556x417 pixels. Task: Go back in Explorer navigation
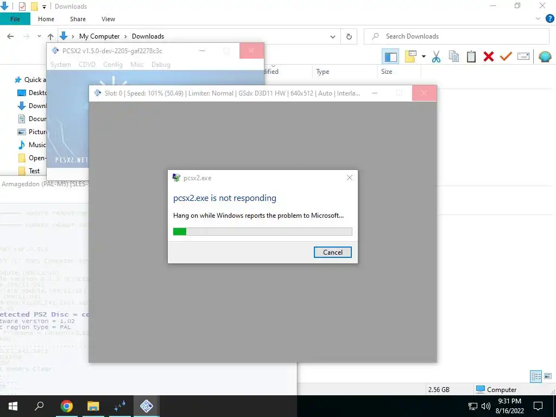pos(11,36)
